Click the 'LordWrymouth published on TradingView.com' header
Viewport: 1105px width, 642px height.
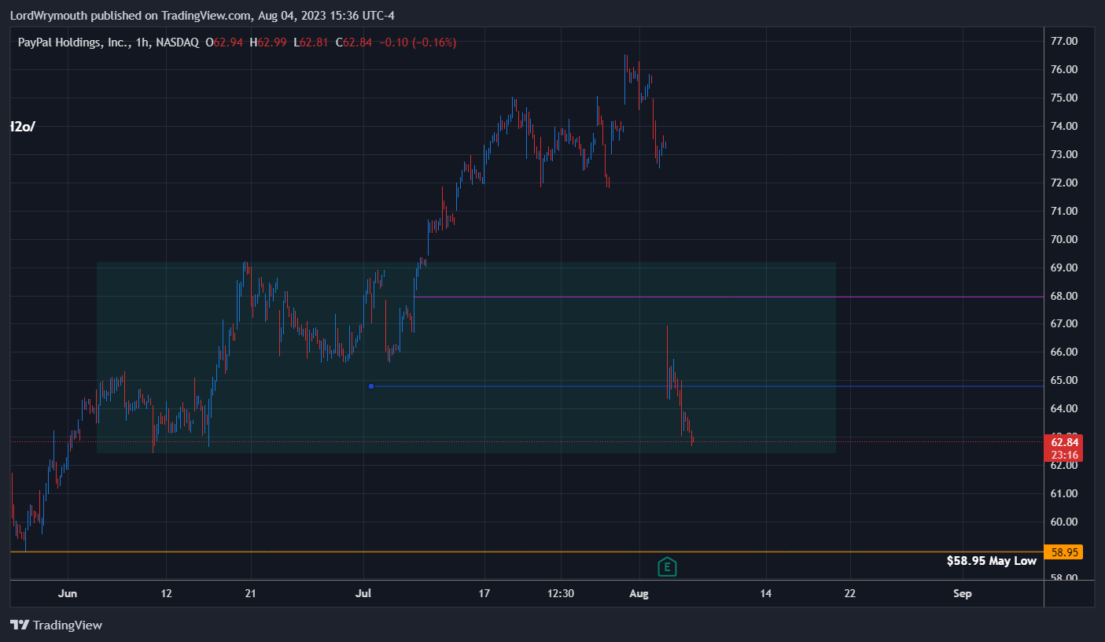128,15
